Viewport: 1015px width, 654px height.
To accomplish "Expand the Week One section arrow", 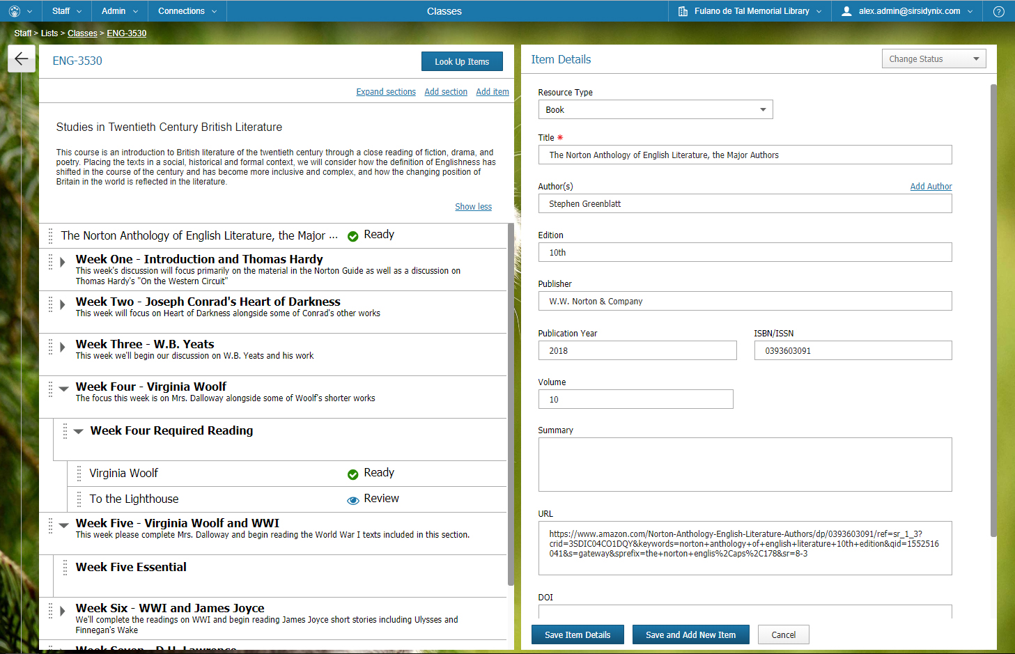I will tap(63, 262).
